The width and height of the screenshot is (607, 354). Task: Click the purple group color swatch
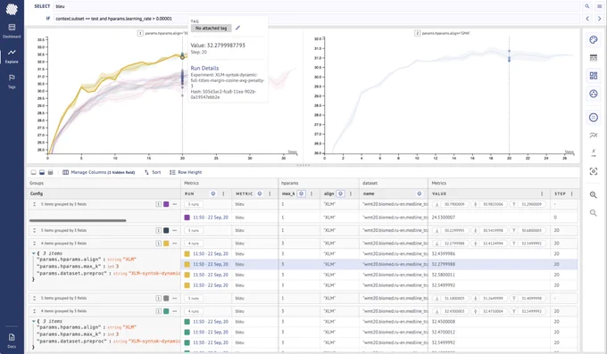tap(166, 204)
